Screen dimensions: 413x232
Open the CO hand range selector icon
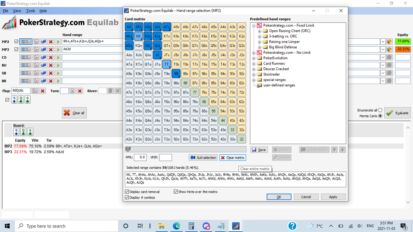pos(26,57)
